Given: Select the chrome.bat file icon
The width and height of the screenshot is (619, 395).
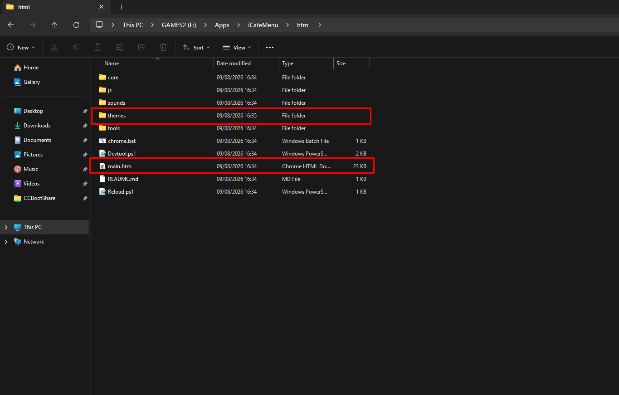Looking at the screenshot, I should coord(102,141).
